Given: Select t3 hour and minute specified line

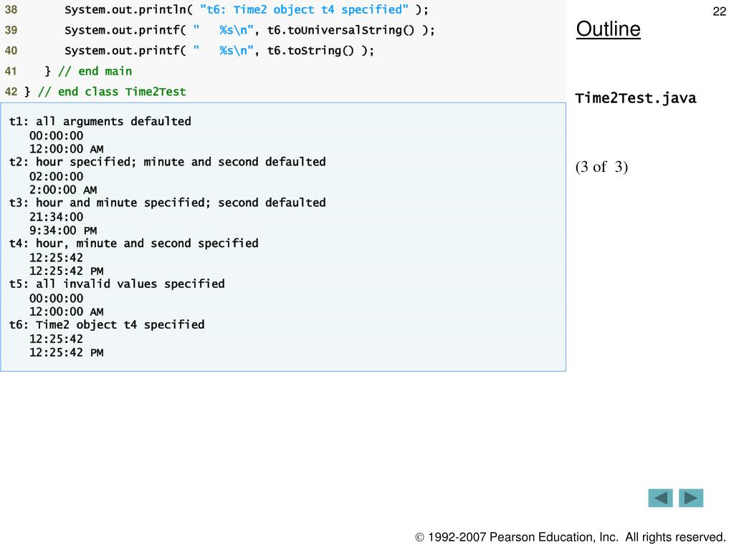Looking at the screenshot, I should click(x=168, y=203).
